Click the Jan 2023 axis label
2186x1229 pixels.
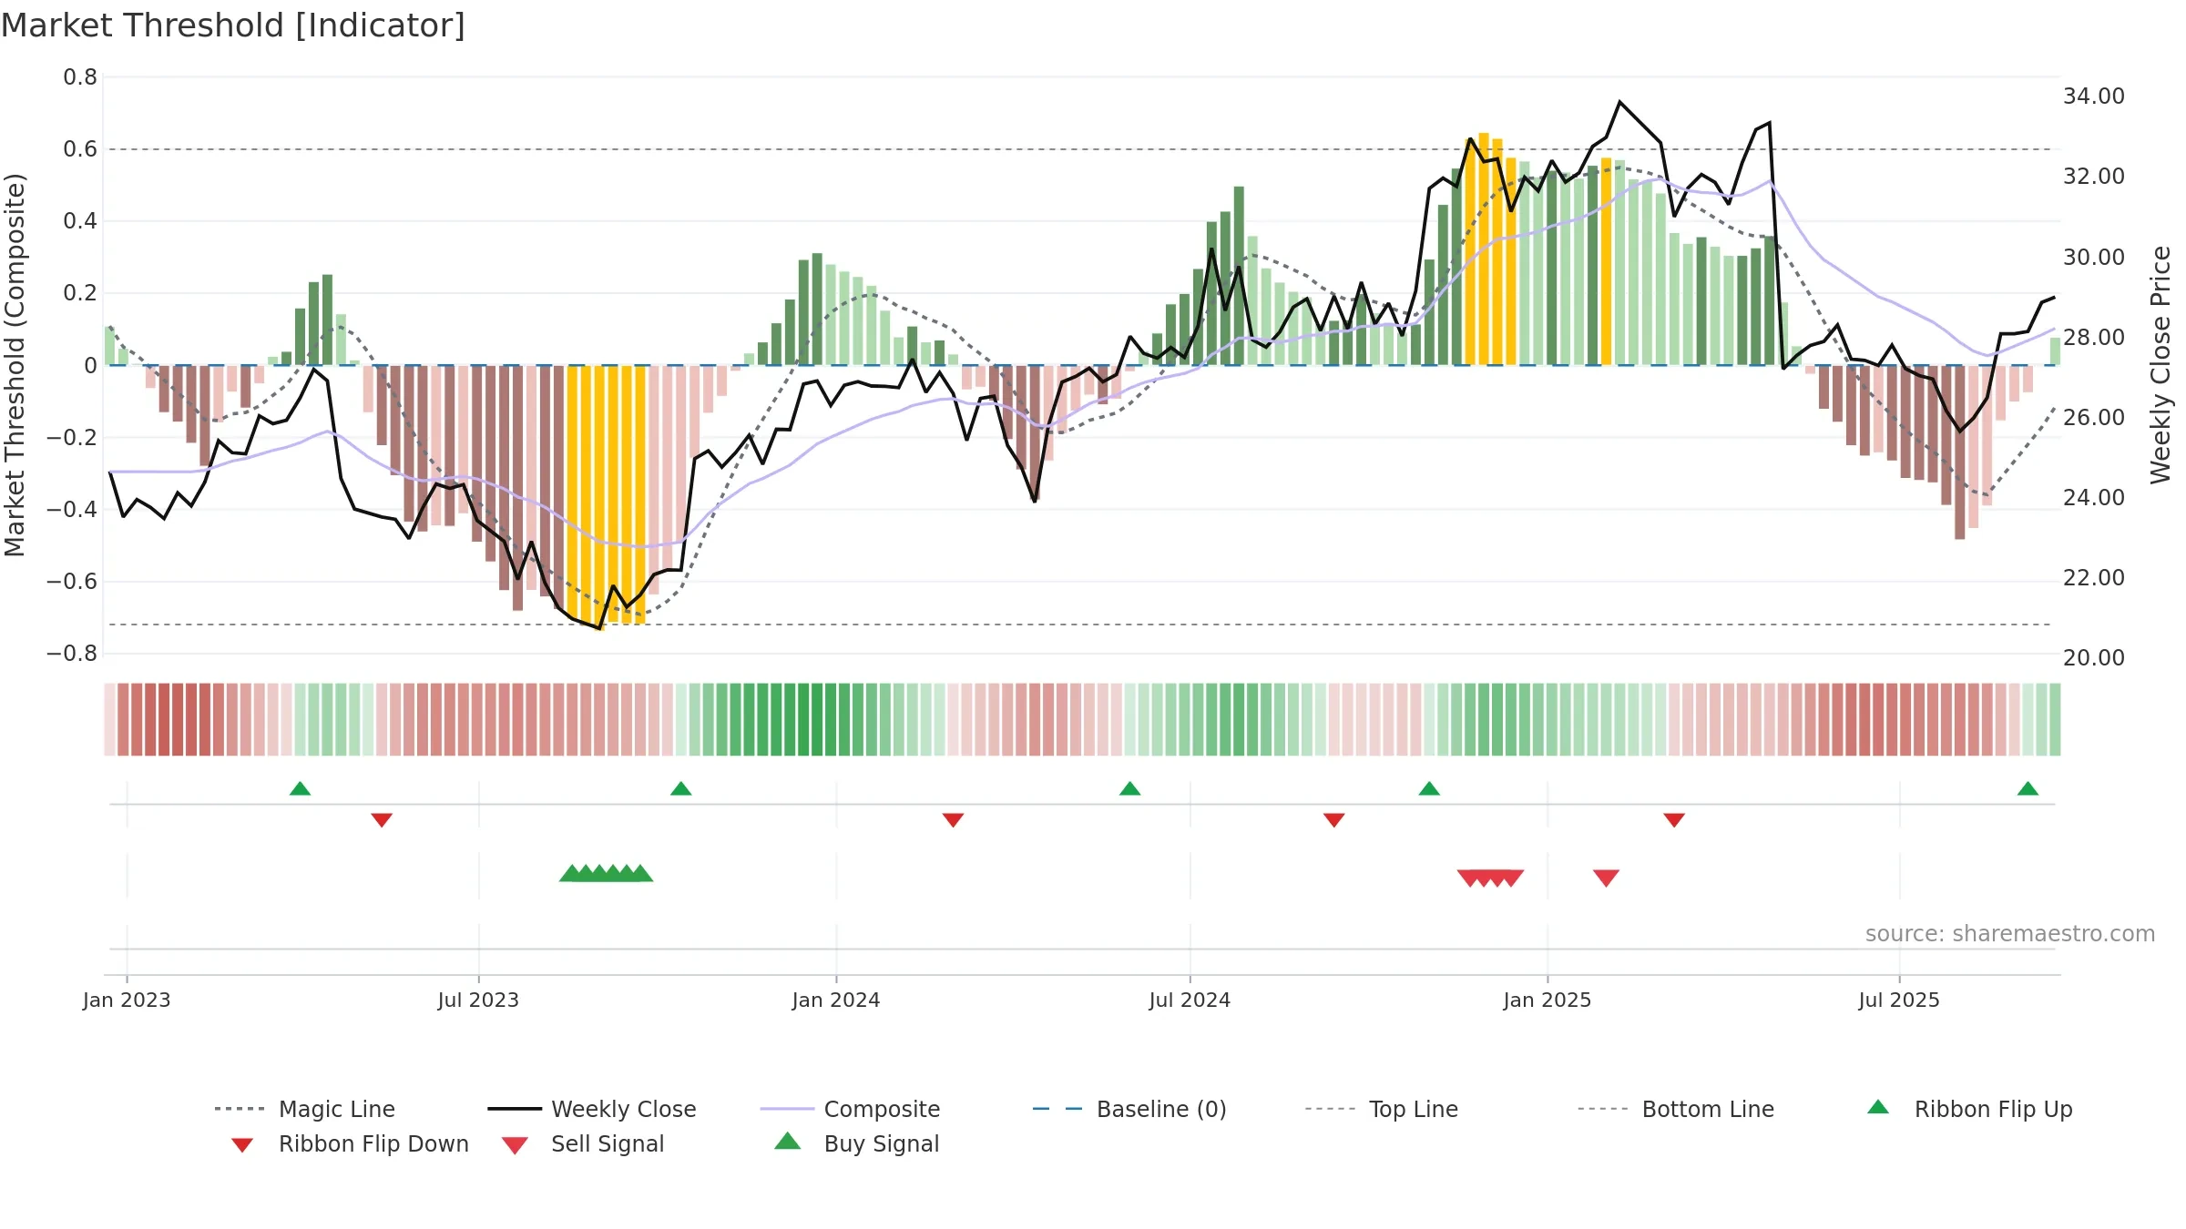pos(127,1000)
